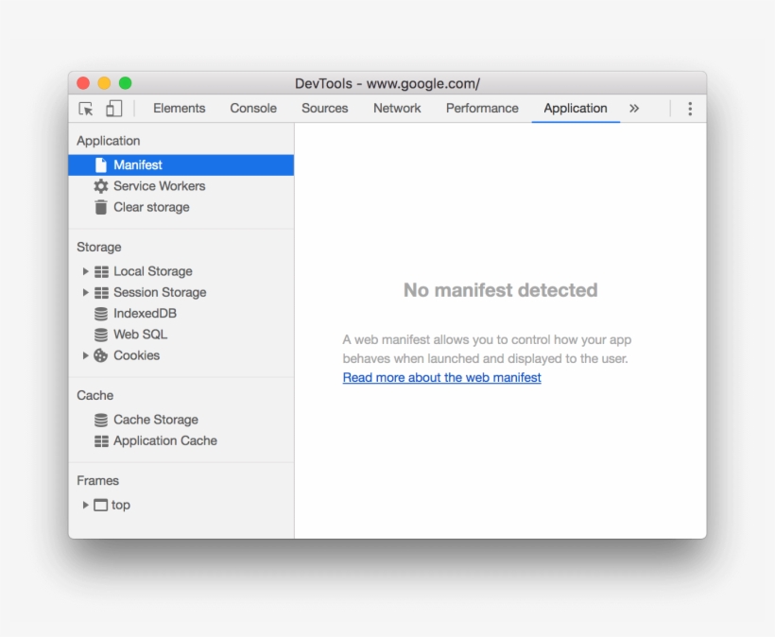Click the IndexedDB database icon
This screenshot has width=775, height=637.
[101, 313]
